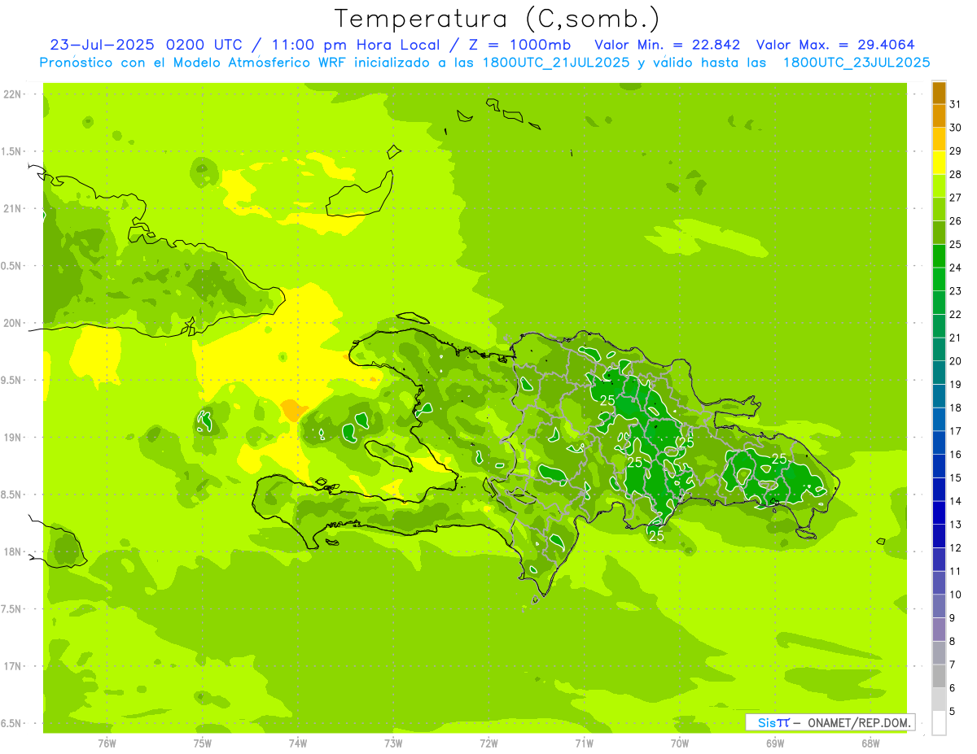Screen dimensions: 977x754
Task: Click the 'ONAMET/REP.DOM.' credit label
Action: (x=860, y=722)
